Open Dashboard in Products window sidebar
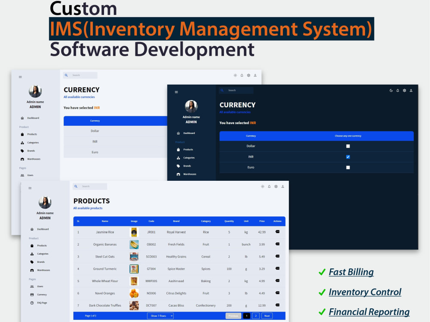The height and width of the screenshot is (322, 430). 40,229
